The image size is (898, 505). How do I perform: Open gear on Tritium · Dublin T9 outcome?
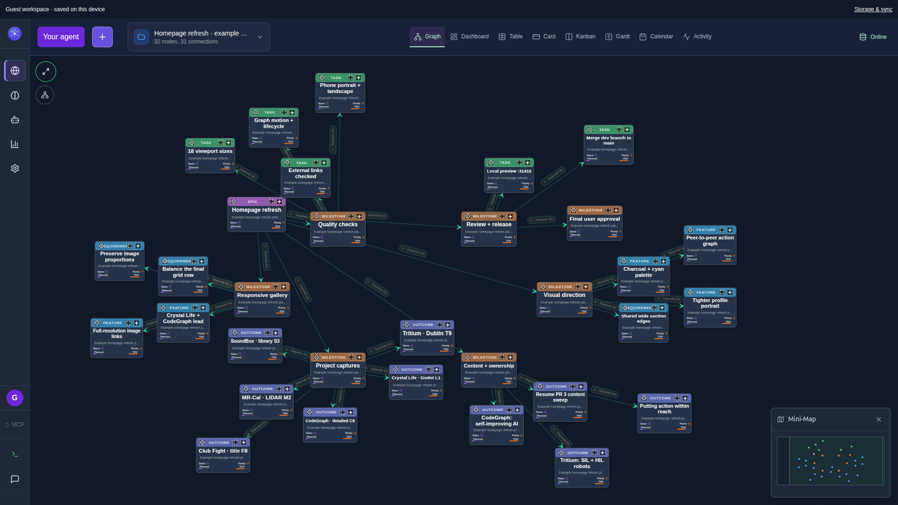pyautogui.click(x=406, y=325)
